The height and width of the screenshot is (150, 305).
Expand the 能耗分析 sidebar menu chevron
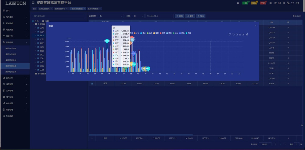(x=27, y=78)
